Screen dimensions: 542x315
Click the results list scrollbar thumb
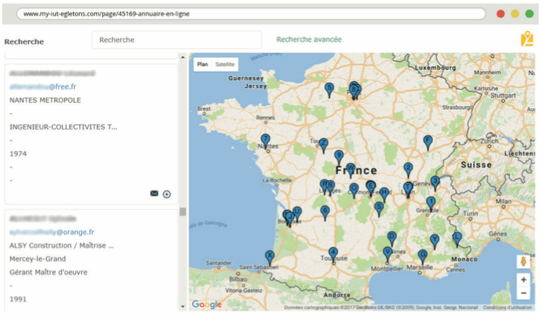(183, 211)
